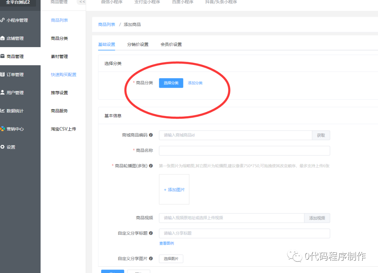378x273 pixels.
Task: Select 商品列表 in the submenu
Action: [x=59, y=20]
